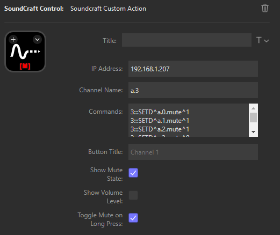Focus the Title input field

click(186, 40)
